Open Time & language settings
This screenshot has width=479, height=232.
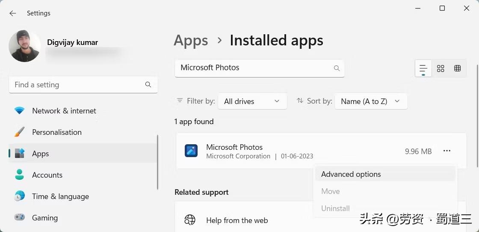click(83, 196)
